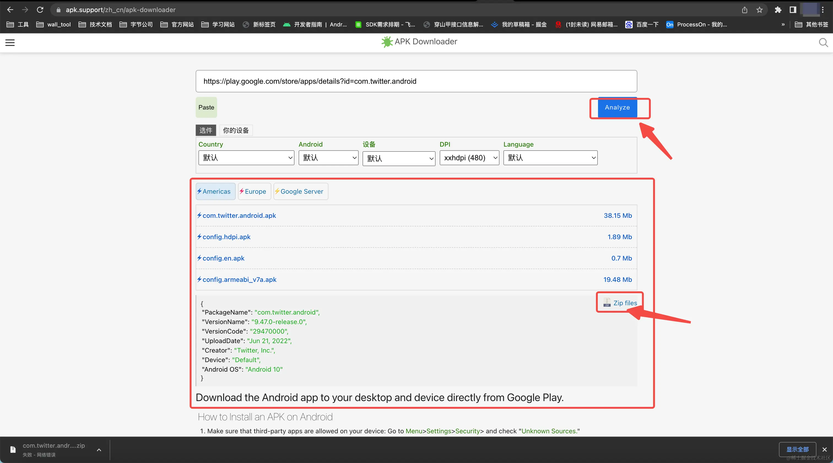Open the 我的草稿箱 掘金 bookmark
This screenshot has width=833, height=463.
[519, 24]
